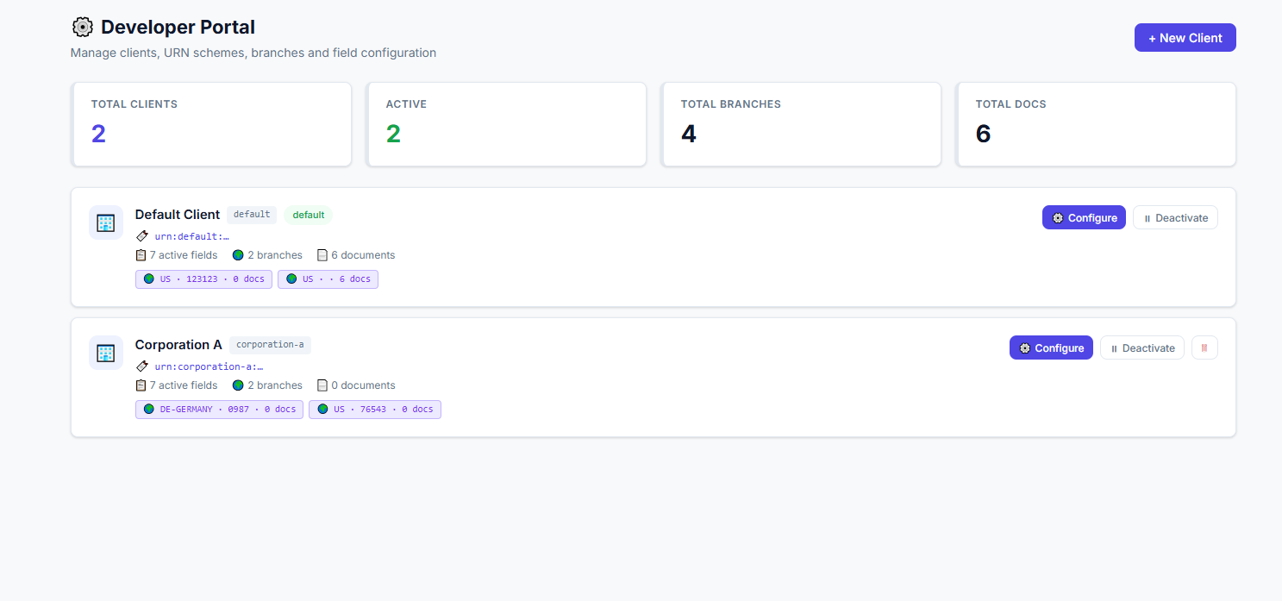Click '2 branches' under Corporation A

pyautogui.click(x=275, y=385)
